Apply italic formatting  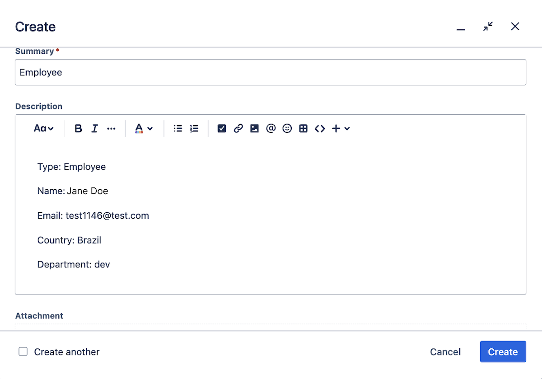click(x=94, y=128)
